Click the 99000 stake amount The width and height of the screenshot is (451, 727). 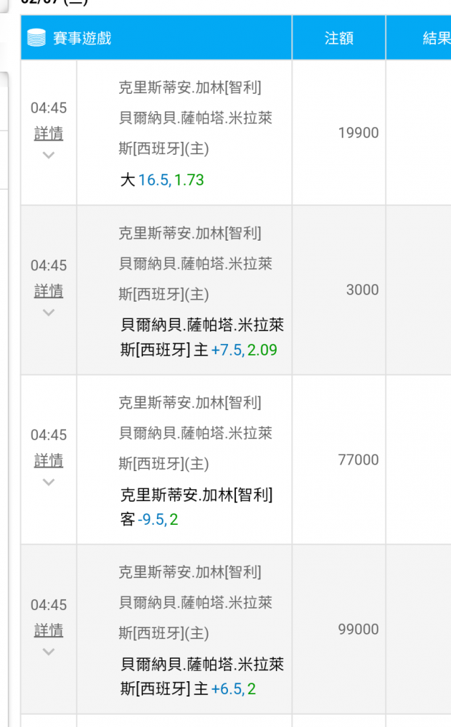coord(358,629)
